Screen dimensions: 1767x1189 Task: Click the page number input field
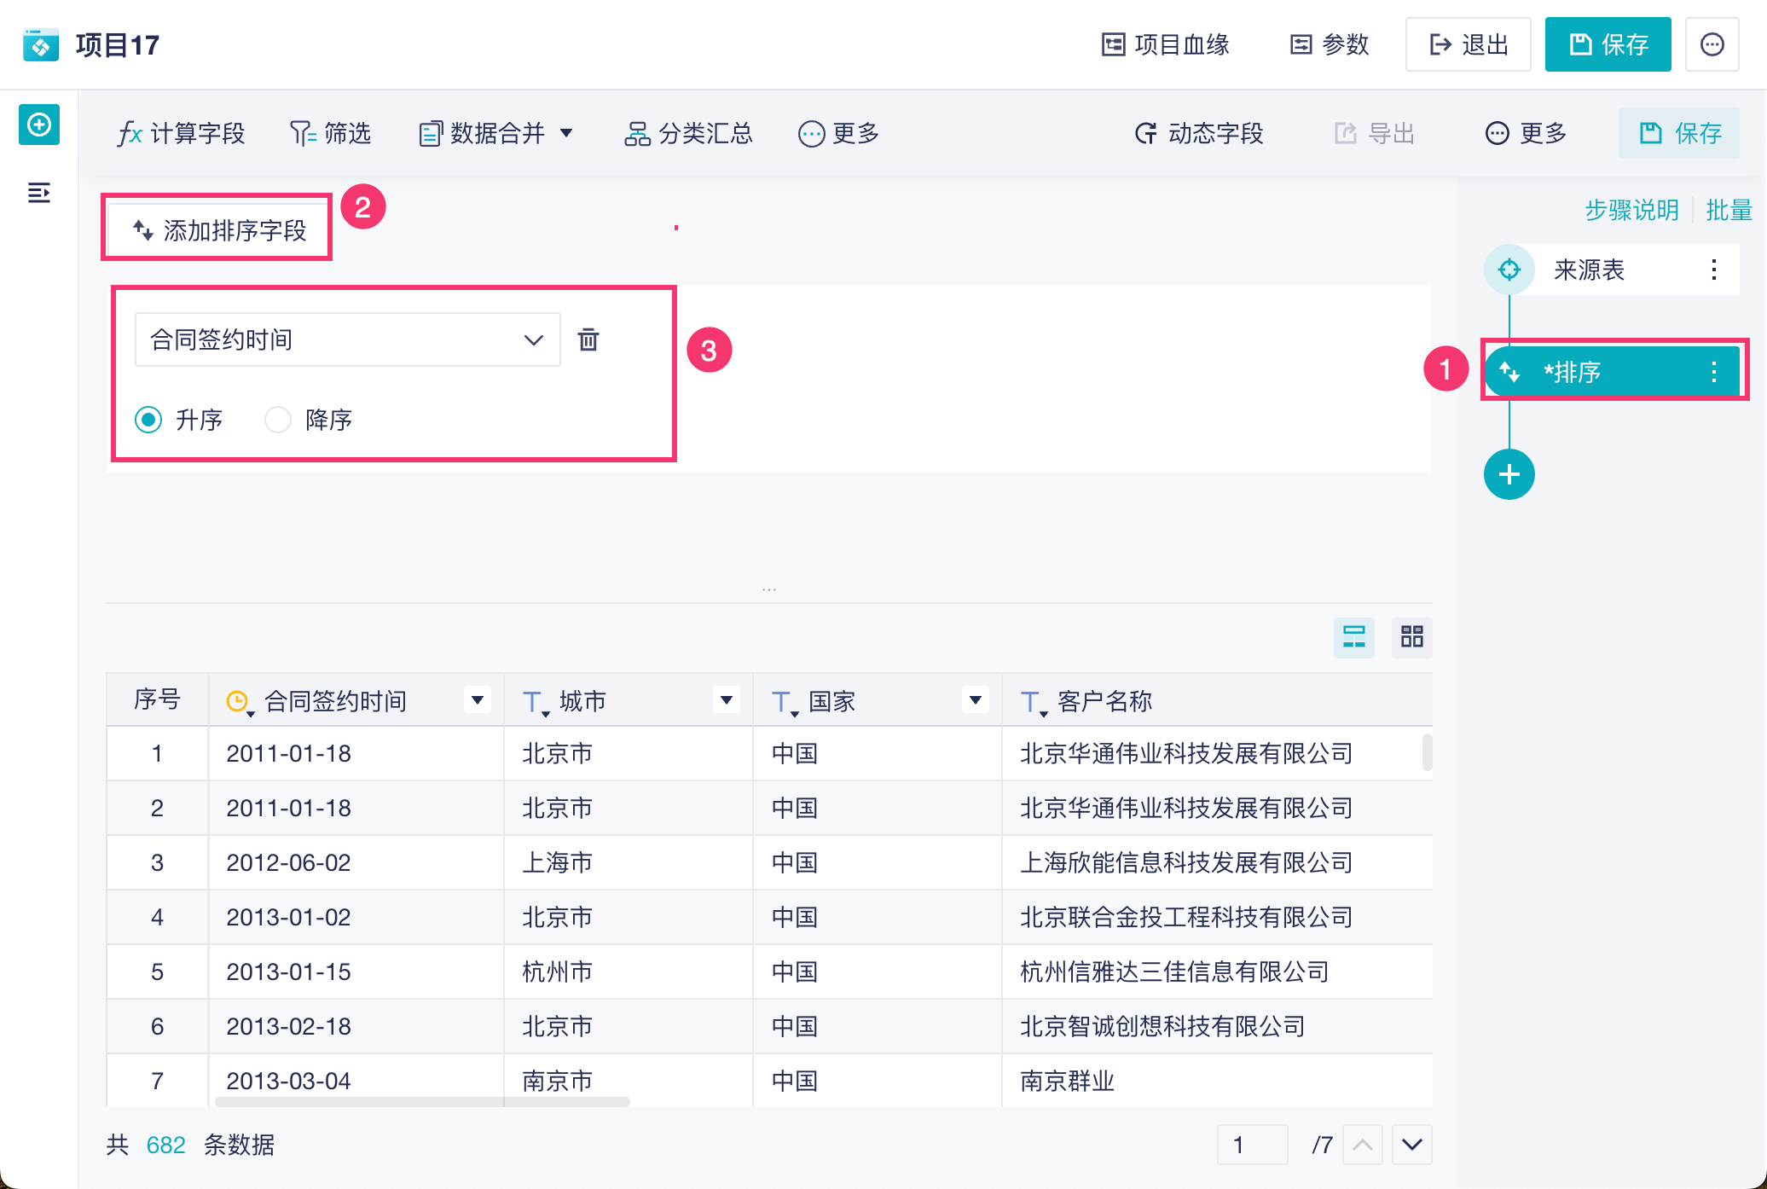tap(1251, 1145)
